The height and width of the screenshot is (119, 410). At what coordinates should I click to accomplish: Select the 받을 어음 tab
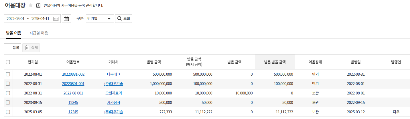click(x=14, y=33)
